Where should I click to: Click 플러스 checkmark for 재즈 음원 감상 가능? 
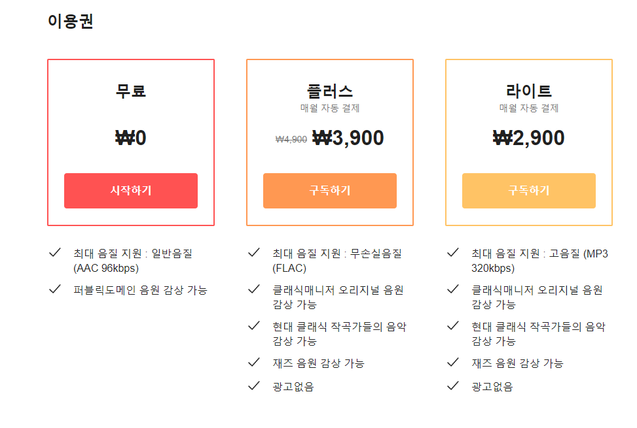tap(254, 362)
